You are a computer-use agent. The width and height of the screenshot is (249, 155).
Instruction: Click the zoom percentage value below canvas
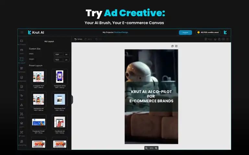[151, 148]
